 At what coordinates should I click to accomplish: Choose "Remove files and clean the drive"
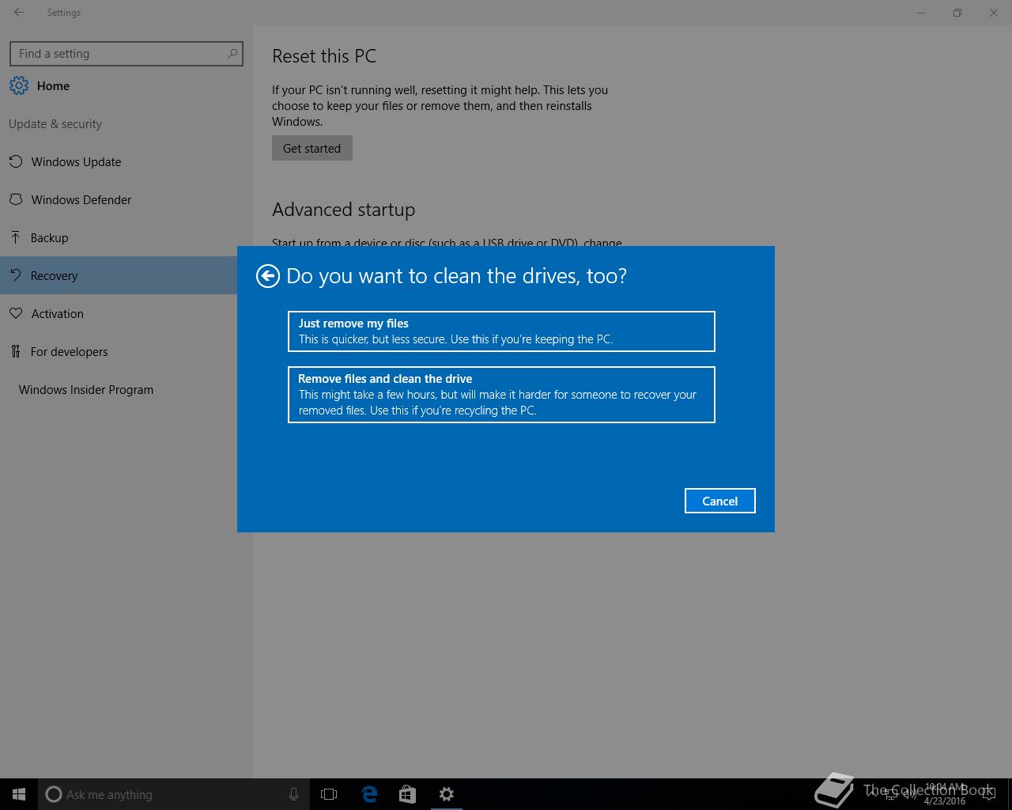click(x=501, y=395)
